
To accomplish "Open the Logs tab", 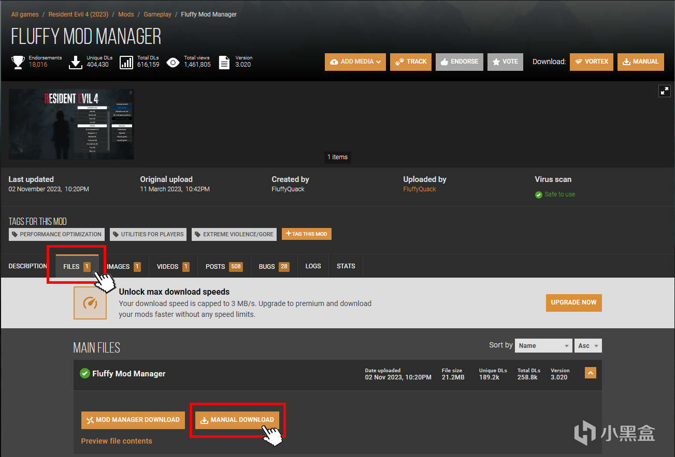I will coord(313,266).
